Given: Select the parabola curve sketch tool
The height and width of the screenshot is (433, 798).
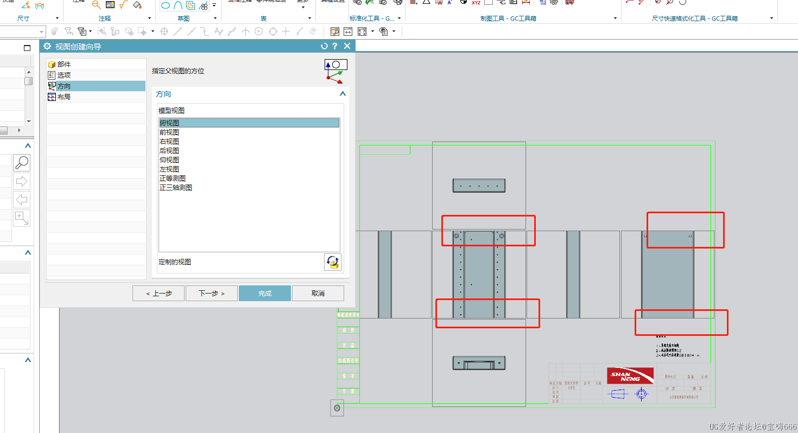Looking at the screenshot, I should pyautogui.click(x=178, y=6).
